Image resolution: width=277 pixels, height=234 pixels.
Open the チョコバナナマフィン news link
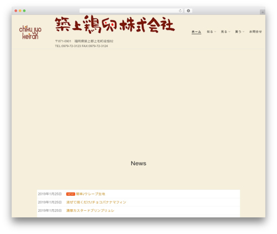[96, 202]
